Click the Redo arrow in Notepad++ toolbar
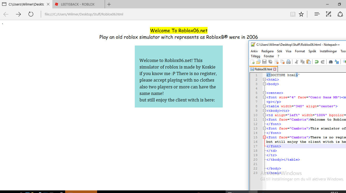The image size is (346, 193). pyautogui.click(x=323, y=62)
